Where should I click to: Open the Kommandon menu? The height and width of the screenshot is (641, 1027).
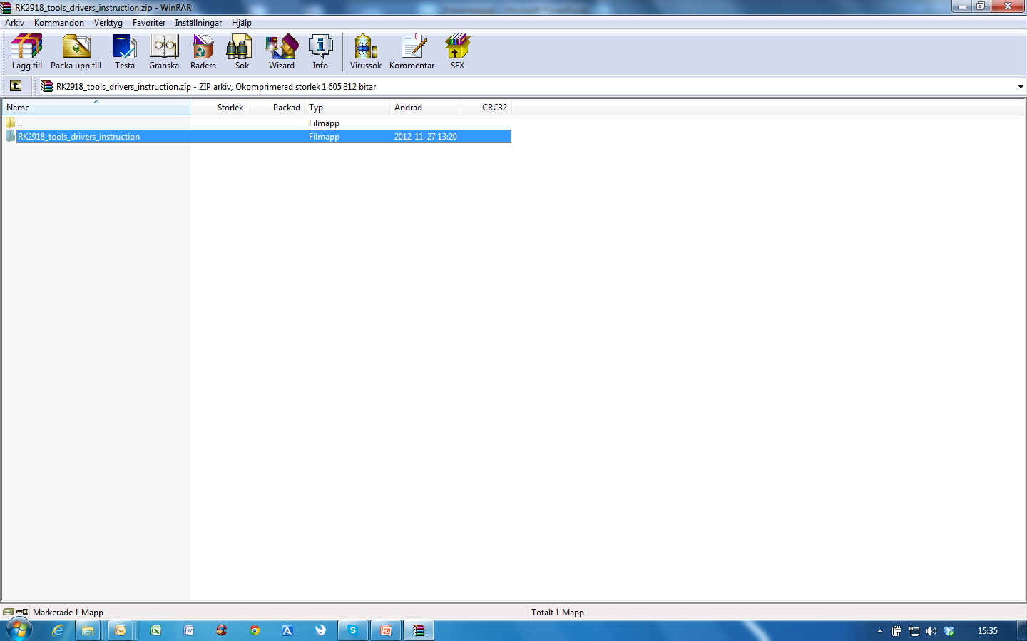tap(59, 23)
